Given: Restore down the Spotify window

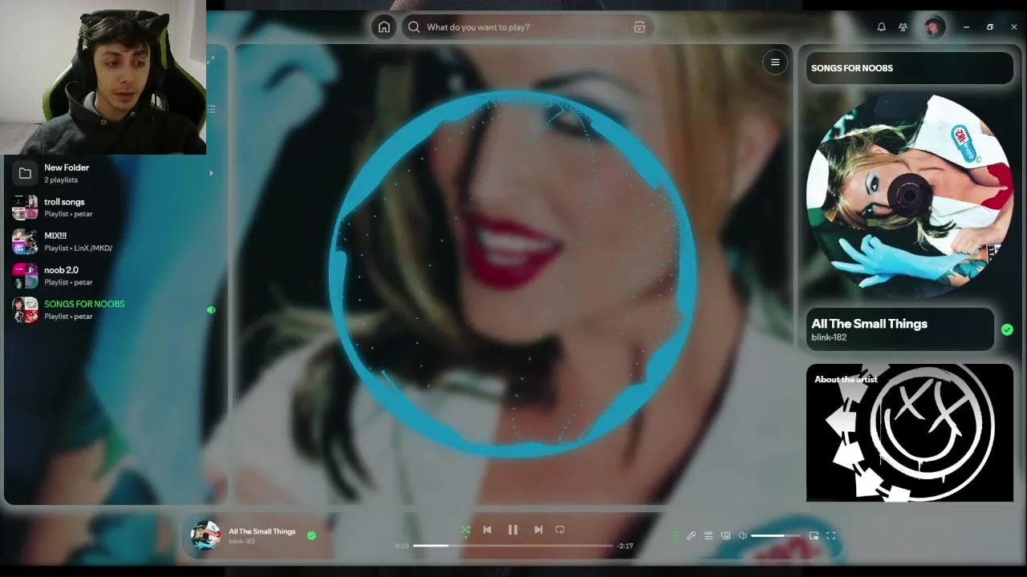Looking at the screenshot, I should pyautogui.click(x=990, y=27).
